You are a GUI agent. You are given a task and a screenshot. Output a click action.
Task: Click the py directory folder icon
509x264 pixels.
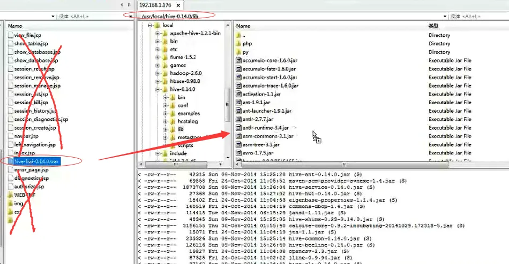point(238,52)
